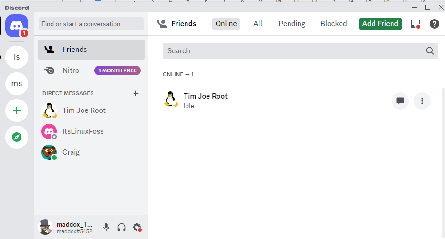Open the Nitro page
The height and width of the screenshot is (239, 445).
click(x=91, y=70)
